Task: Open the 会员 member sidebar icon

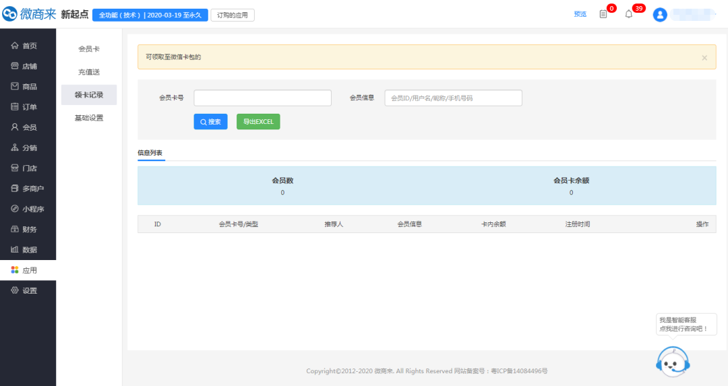Action: point(15,127)
